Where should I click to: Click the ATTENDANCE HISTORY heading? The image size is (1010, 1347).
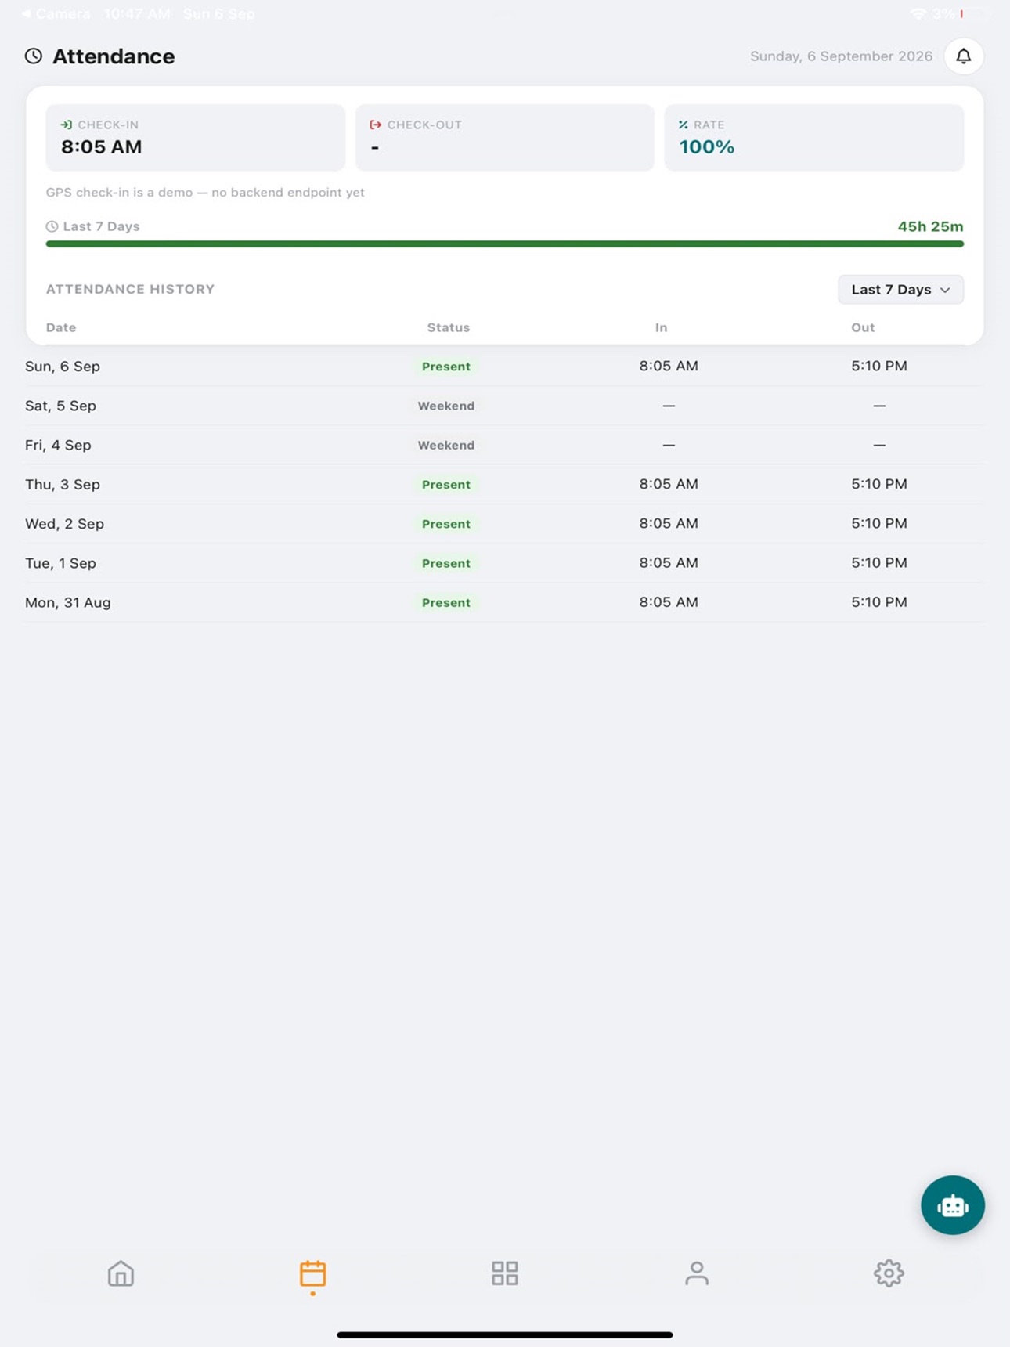click(130, 289)
